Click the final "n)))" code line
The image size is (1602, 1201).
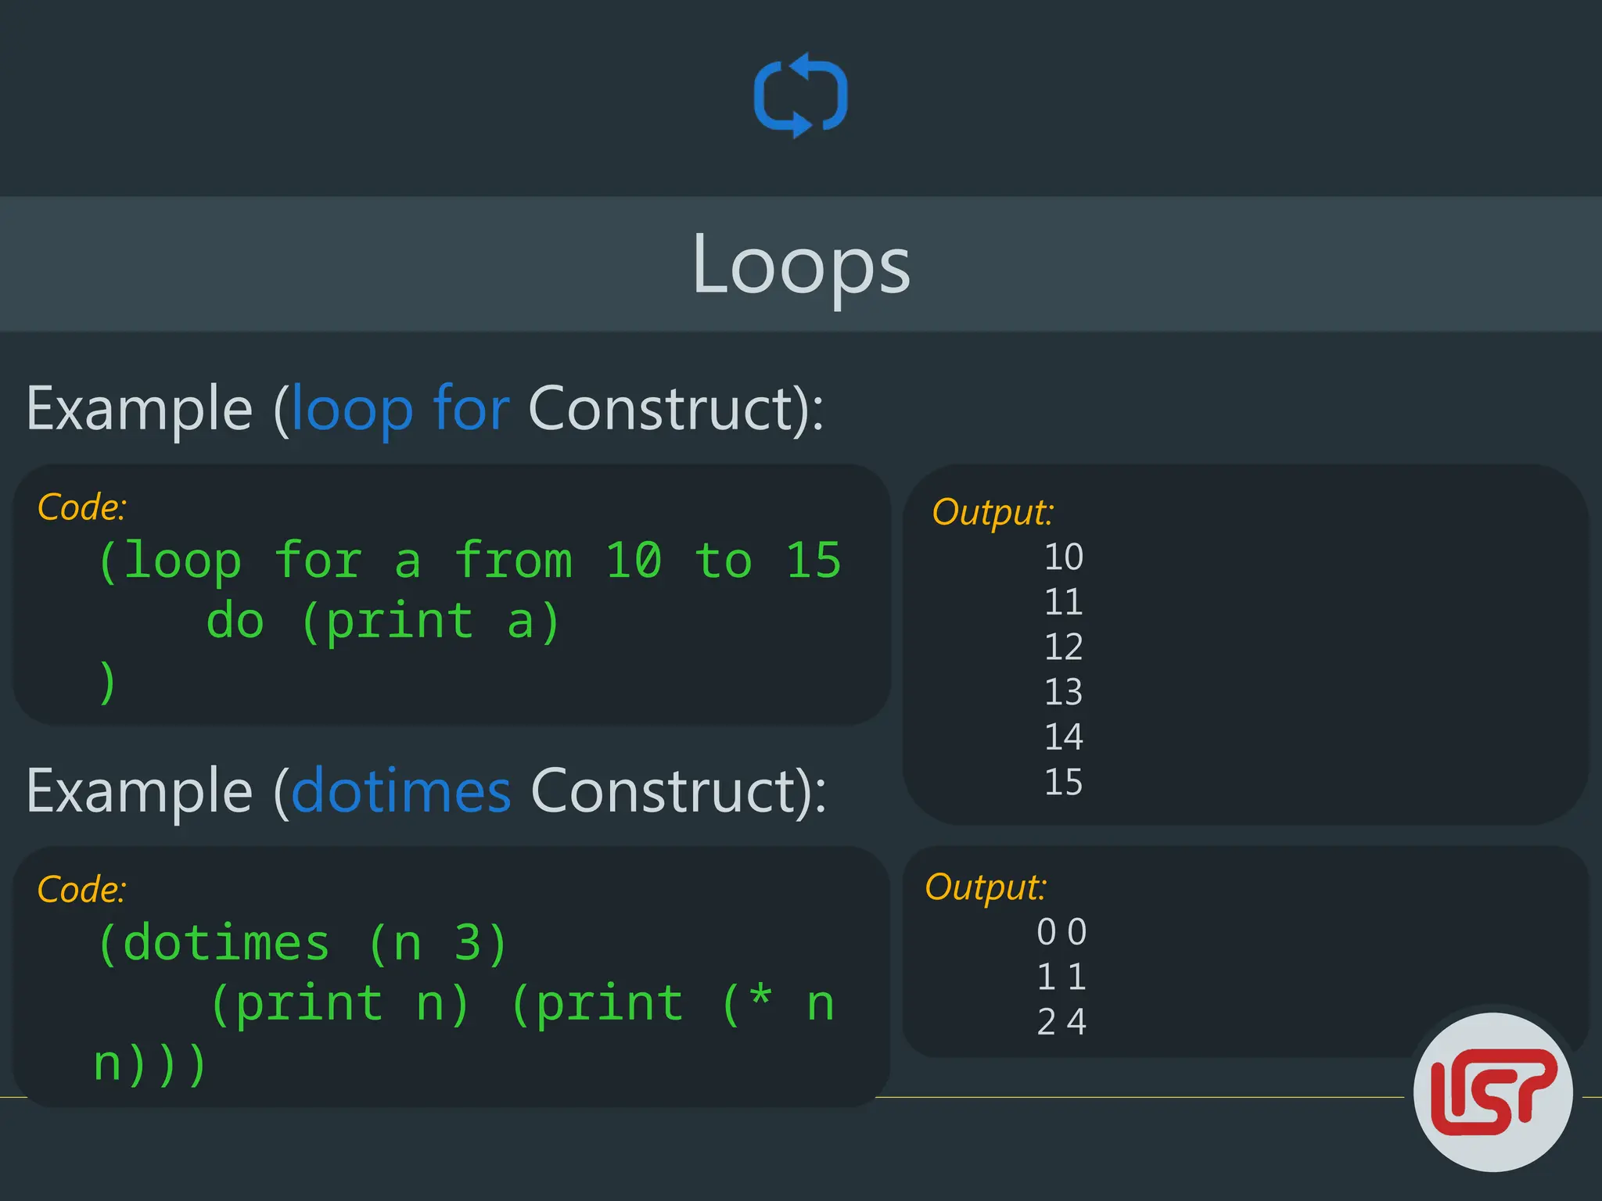pyautogui.click(x=150, y=1063)
